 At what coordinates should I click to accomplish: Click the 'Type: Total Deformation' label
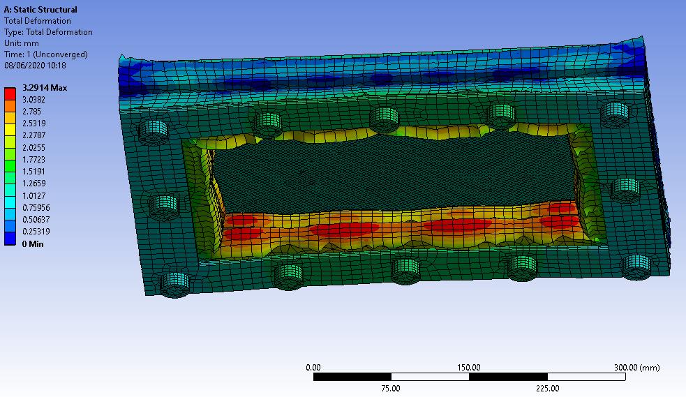point(48,32)
